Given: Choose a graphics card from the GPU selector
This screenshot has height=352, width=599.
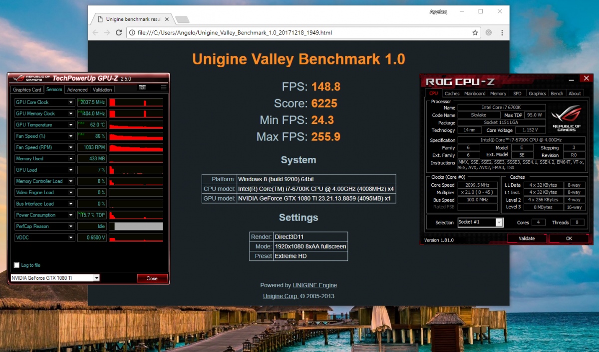Looking at the screenshot, I should (55, 278).
